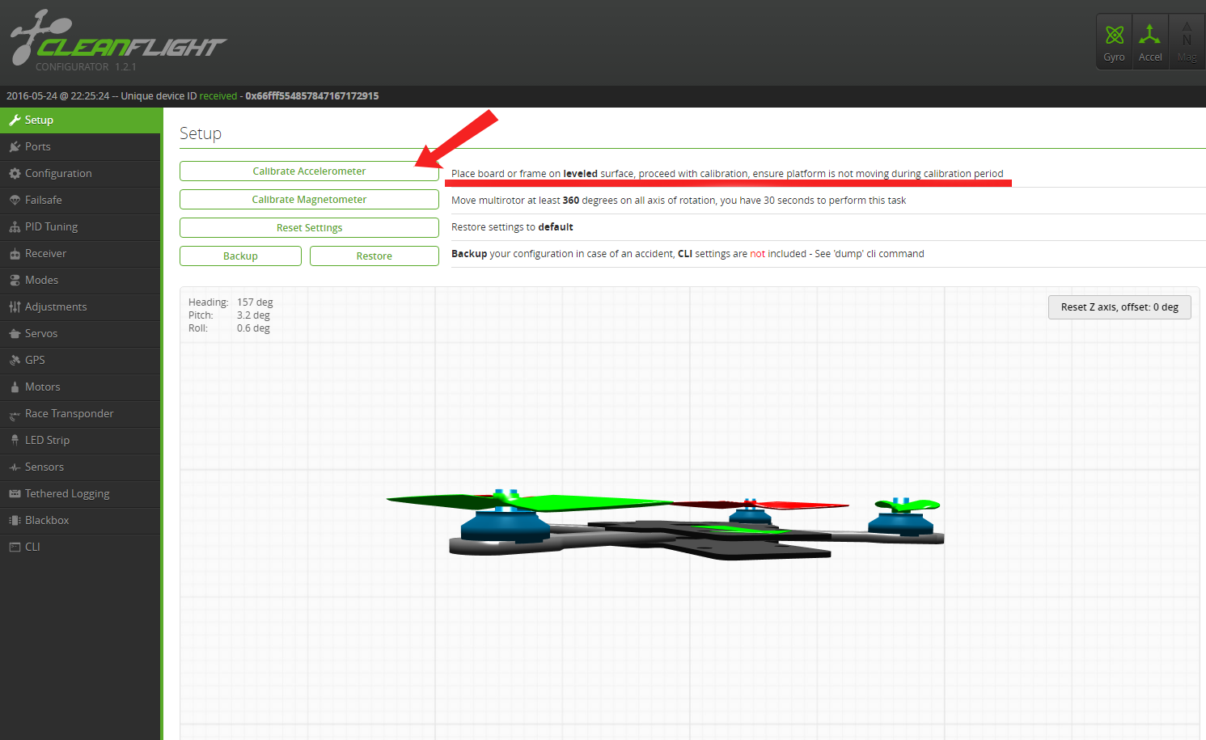Image resolution: width=1206 pixels, height=740 pixels.
Task: Click the Cleanflight logo
Action: click(x=117, y=39)
